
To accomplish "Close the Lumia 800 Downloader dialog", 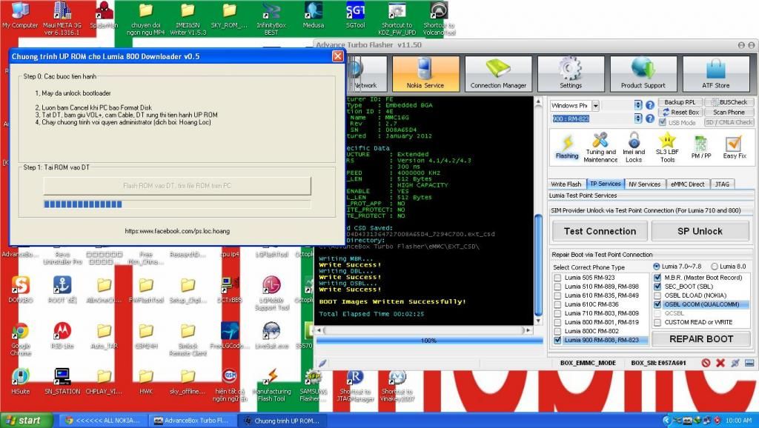I will pyautogui.click(x=337, y=56).
